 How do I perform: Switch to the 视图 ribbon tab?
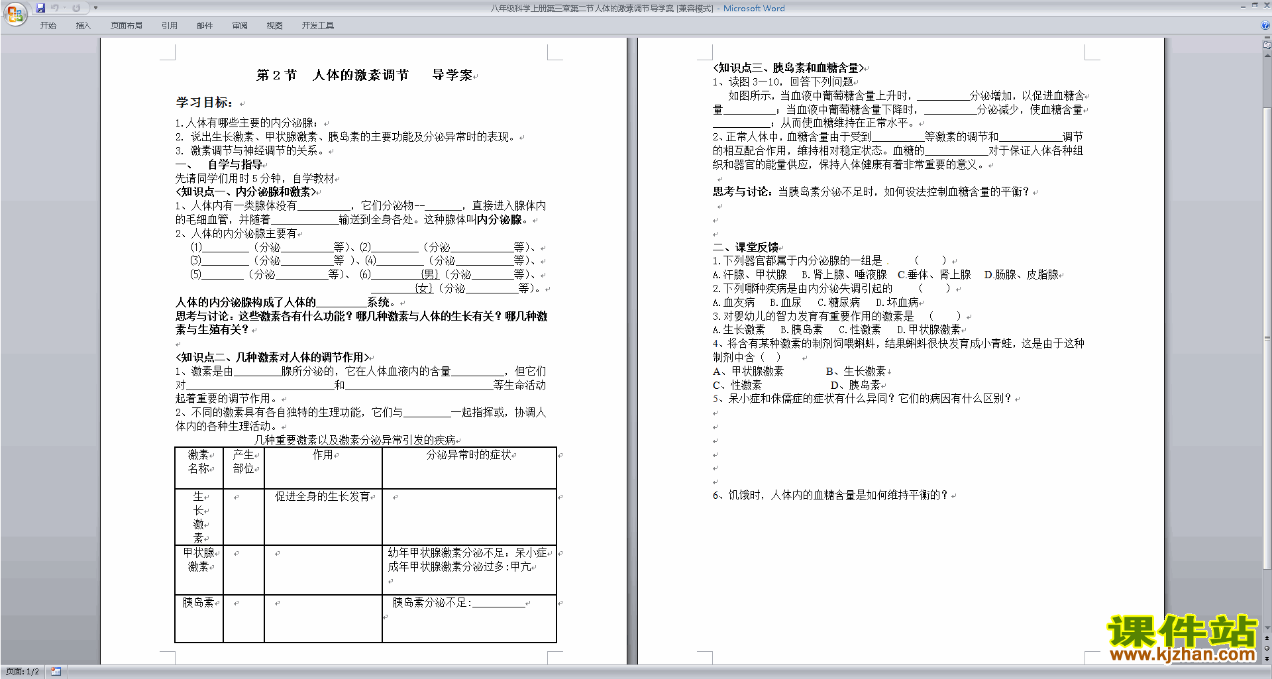tap(275, 25)
